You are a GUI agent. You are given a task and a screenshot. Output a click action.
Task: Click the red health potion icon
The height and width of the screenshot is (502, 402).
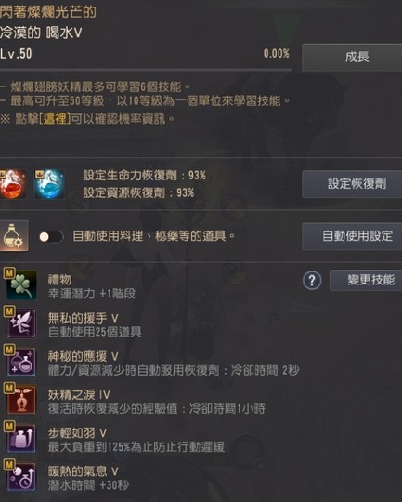click(x=13, y=184)
